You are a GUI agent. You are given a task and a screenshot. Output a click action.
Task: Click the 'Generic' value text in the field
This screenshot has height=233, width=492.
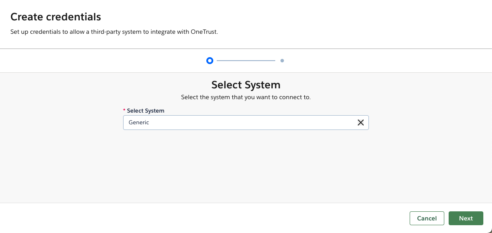[x=139, y=123]
